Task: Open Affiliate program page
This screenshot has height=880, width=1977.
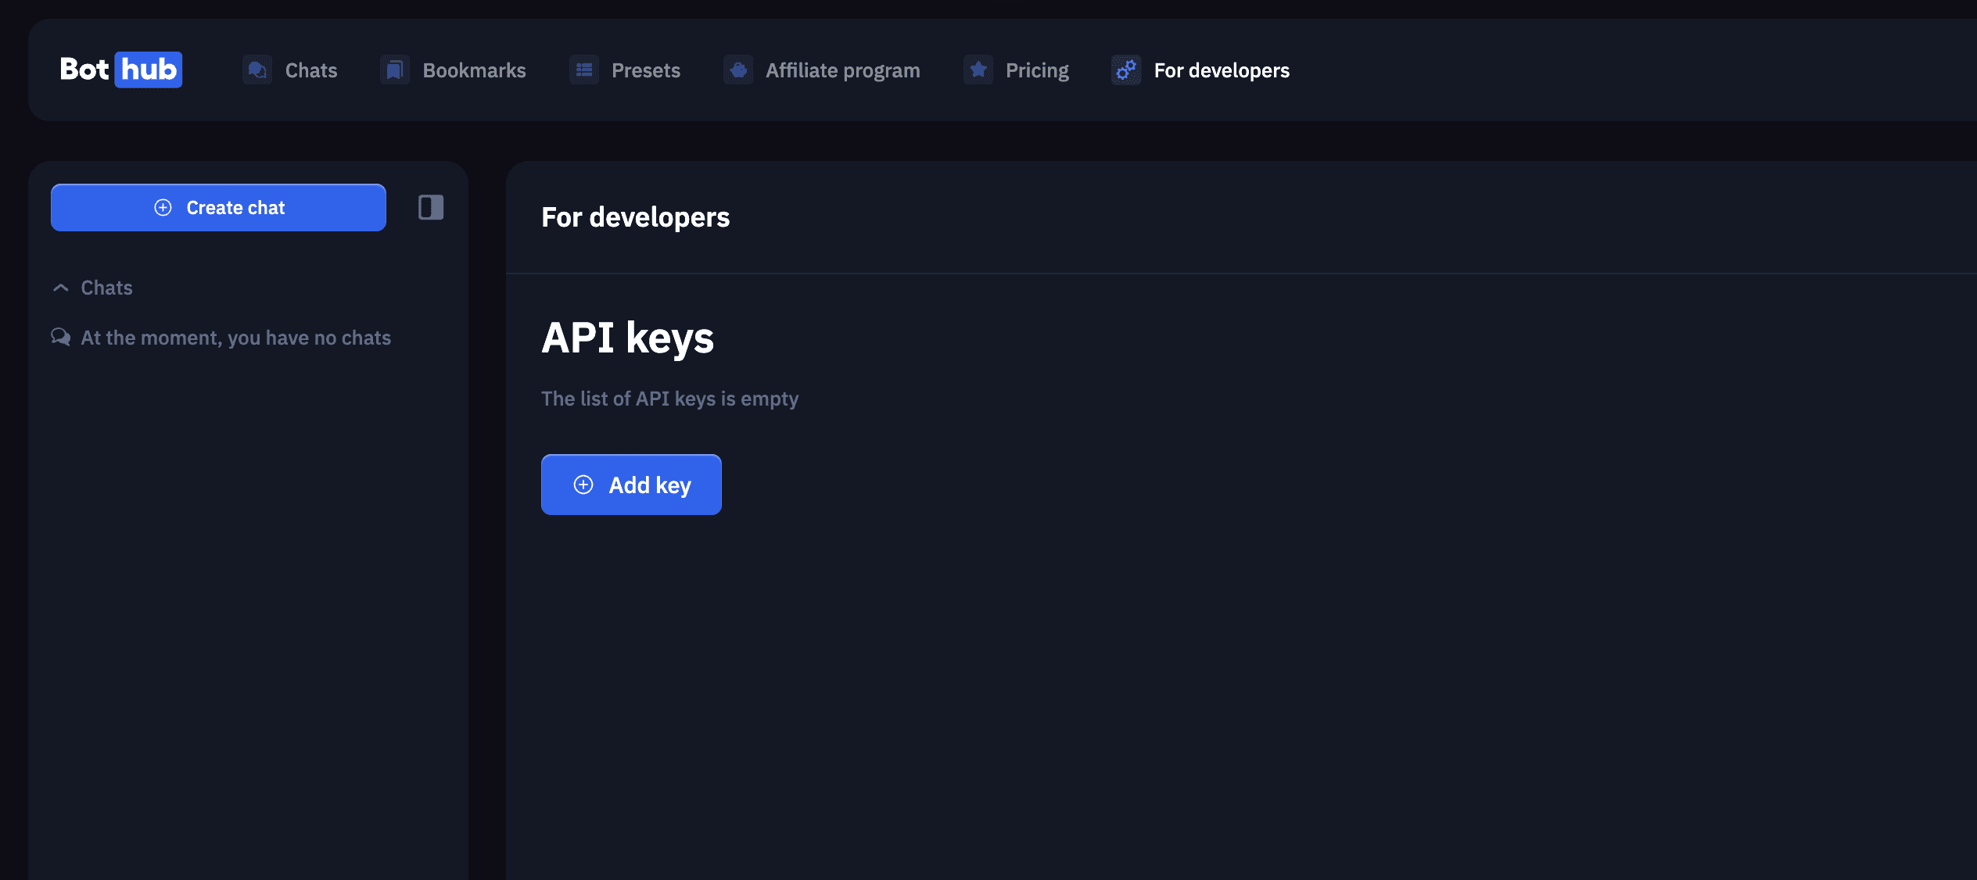Action: 842,70
